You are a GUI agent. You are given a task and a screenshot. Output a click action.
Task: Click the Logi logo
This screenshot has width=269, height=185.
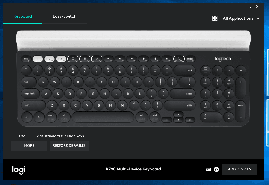coord(19,170)
